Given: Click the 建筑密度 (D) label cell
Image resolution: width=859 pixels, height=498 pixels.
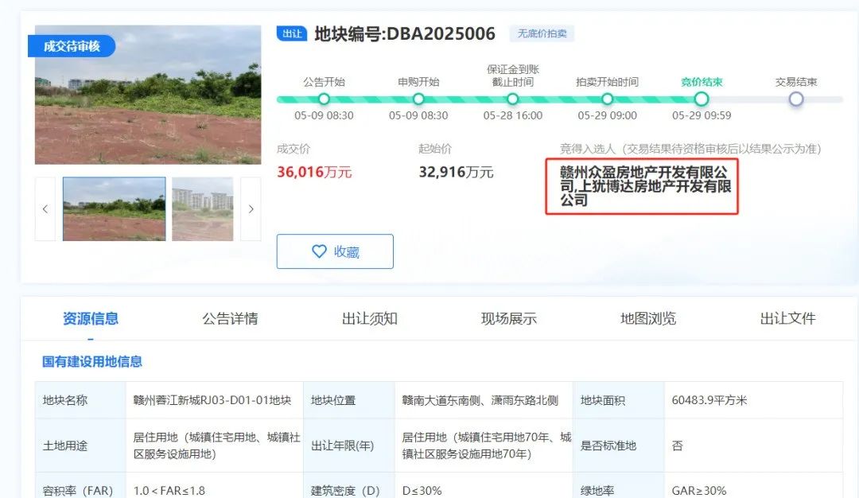Looking at the screenshot, I should click(349, 485).
